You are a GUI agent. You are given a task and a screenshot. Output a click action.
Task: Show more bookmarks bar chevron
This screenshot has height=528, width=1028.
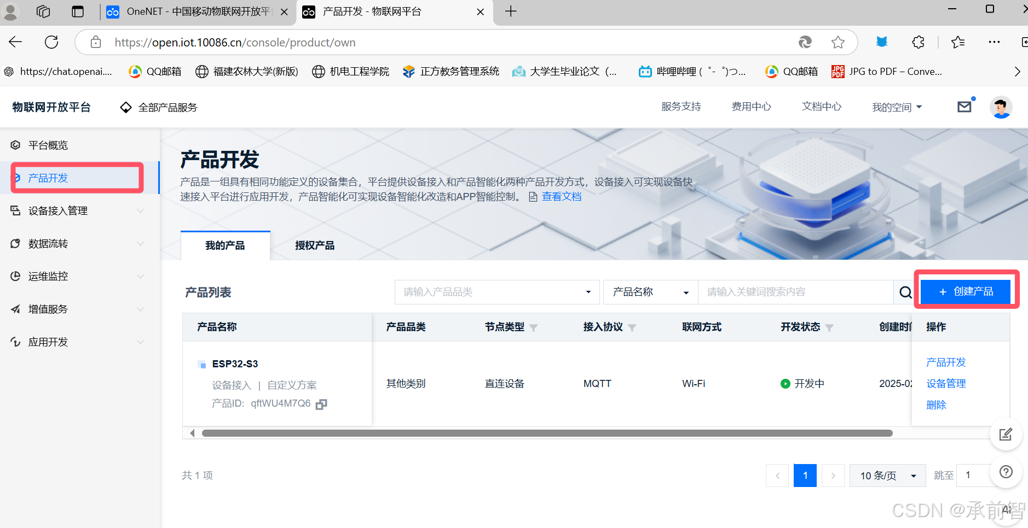point(1017,72)
